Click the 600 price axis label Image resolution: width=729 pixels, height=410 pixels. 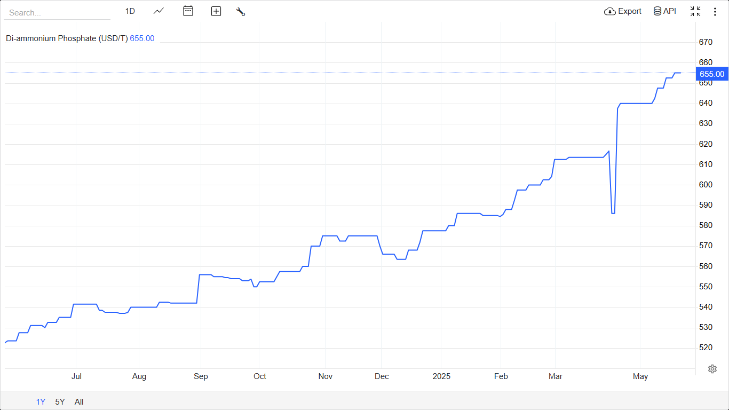(x=706, y=185)
